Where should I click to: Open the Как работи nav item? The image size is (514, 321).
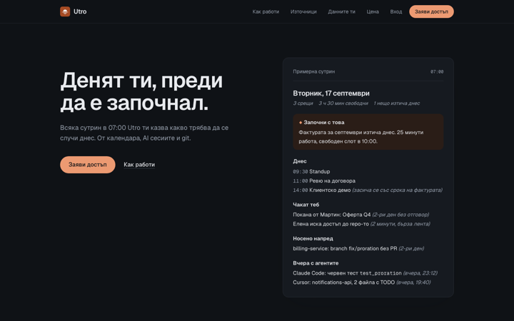pyautogui.click(x=266, y=12)
